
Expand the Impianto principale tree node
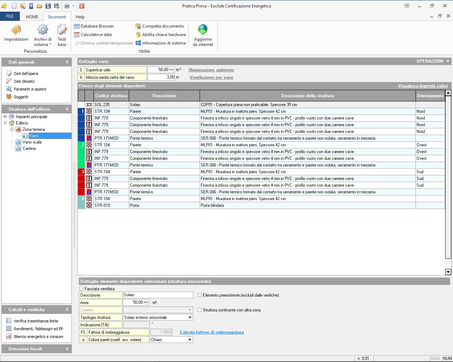tap(5, 117)
